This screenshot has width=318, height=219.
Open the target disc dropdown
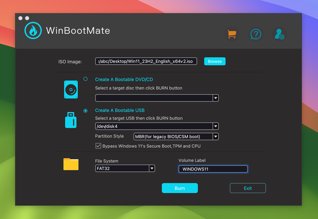click(216, 98)
